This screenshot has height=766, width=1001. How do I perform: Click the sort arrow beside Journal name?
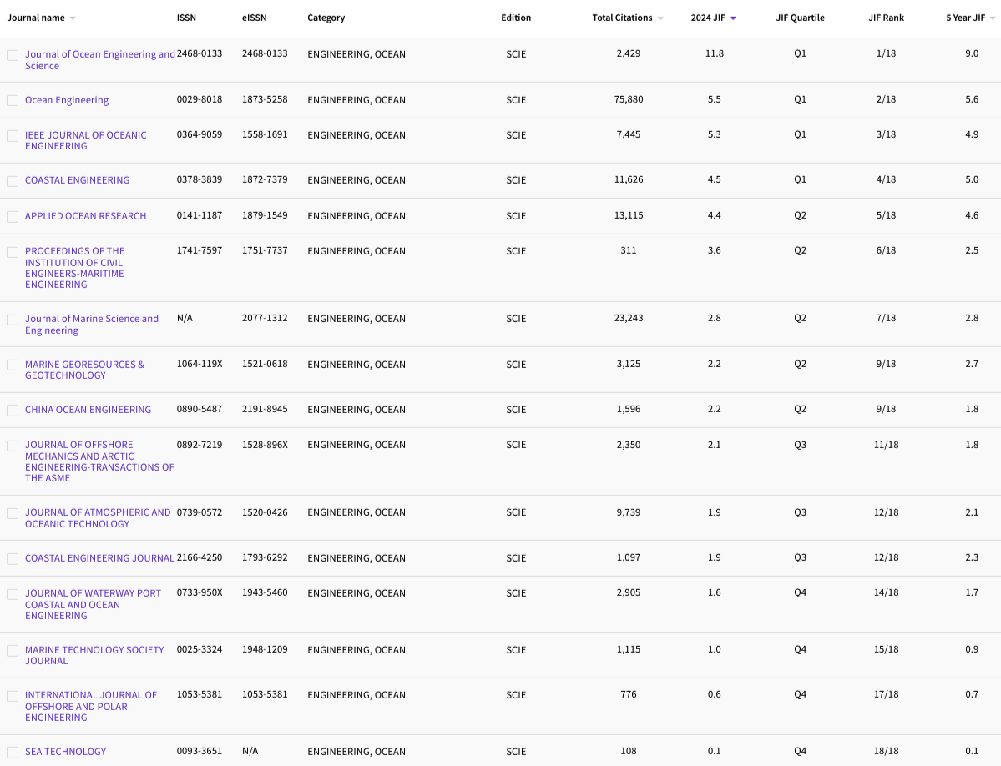click(x=73, y=18)
